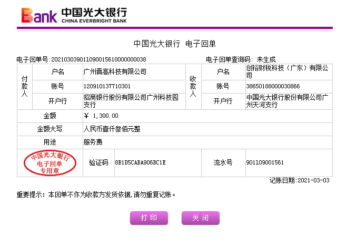Click the China Everbright Bank logo

click(74, 15)
